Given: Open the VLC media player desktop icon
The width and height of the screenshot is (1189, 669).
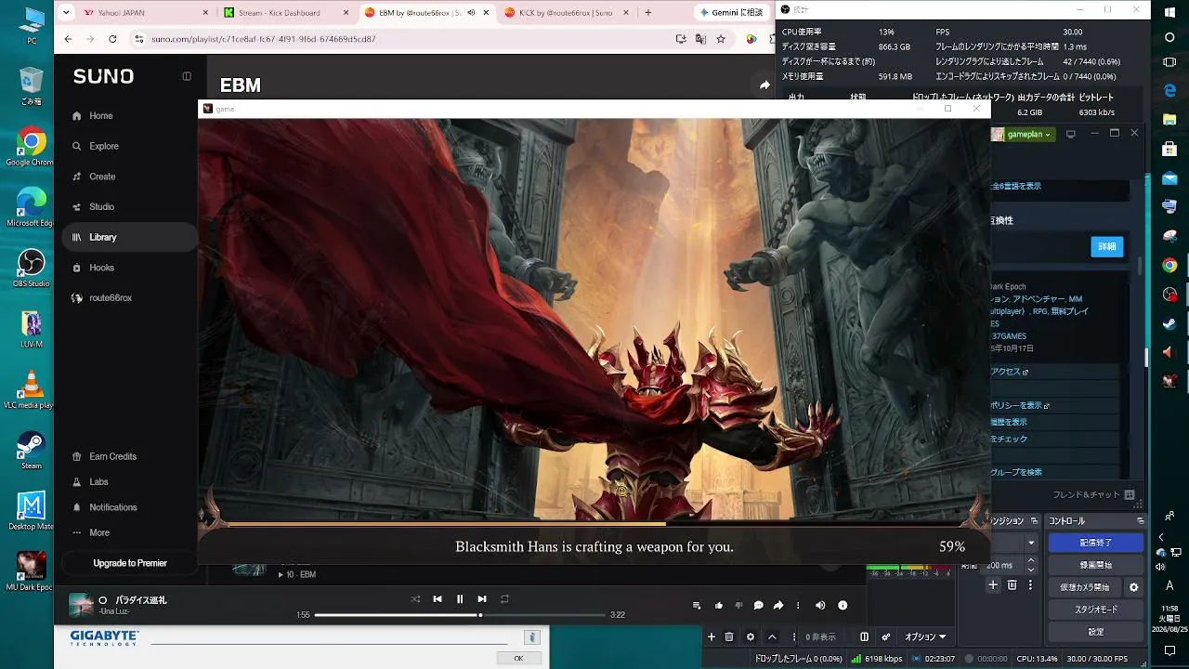Looking at the screenshot, I should pos(31,390).
